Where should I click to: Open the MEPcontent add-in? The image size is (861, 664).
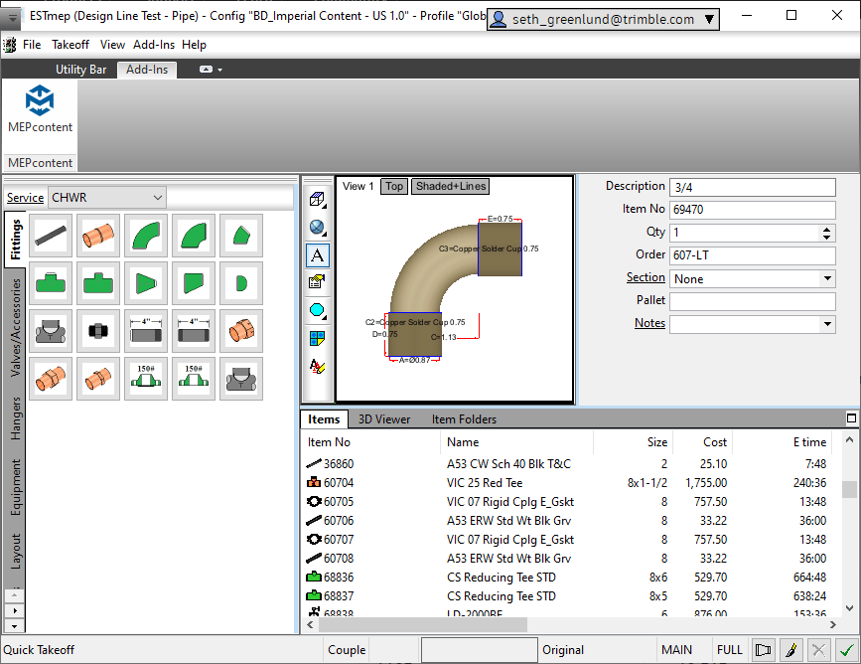[x=40, y=108]
